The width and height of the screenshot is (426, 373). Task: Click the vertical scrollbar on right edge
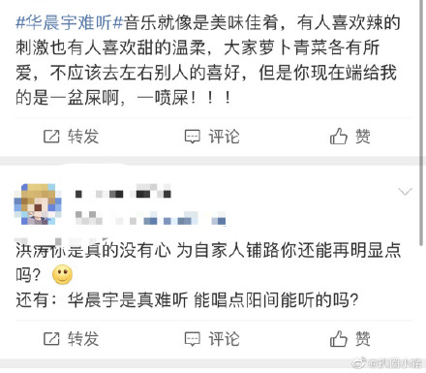tap(422, 123)
